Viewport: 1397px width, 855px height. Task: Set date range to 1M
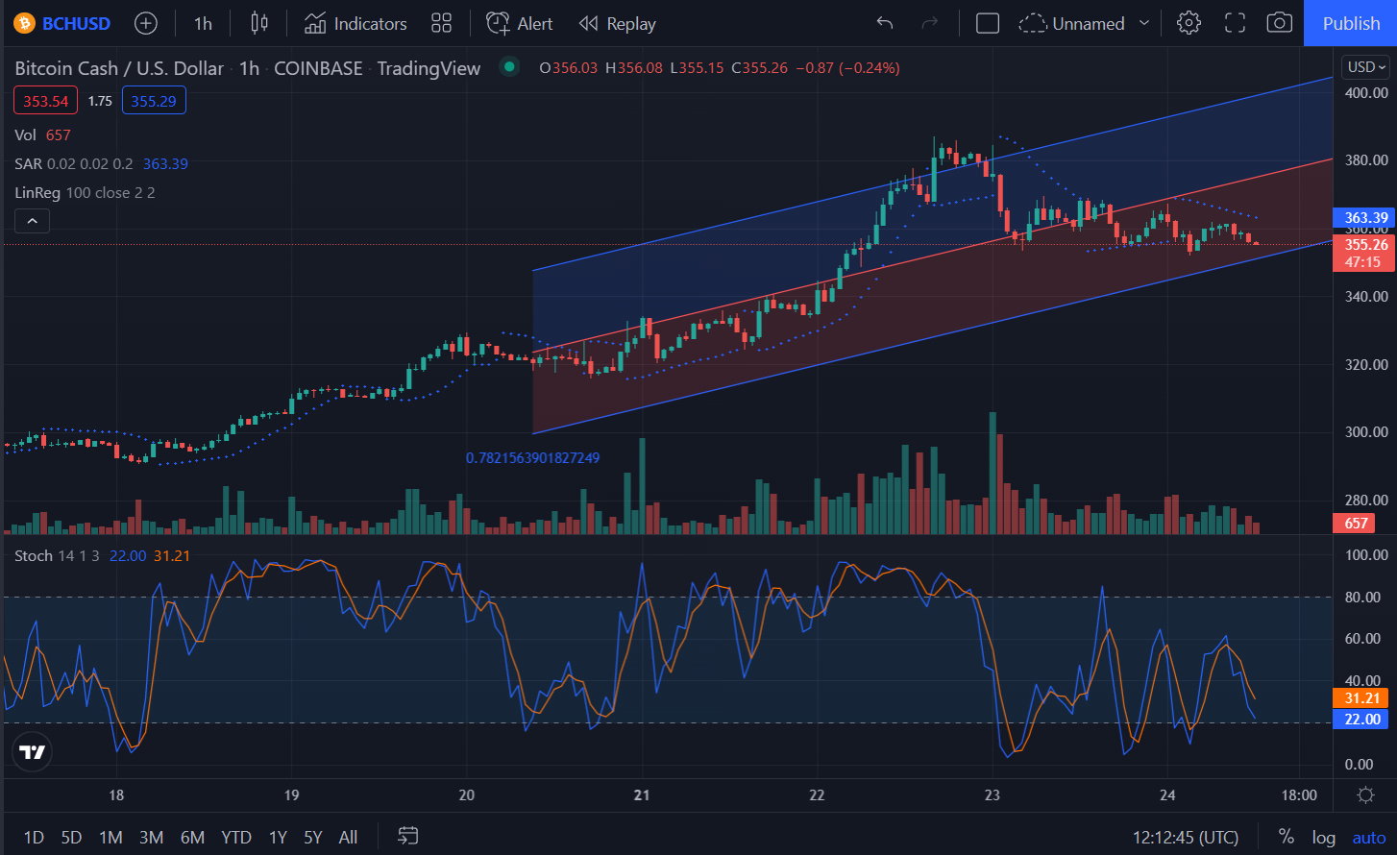(110, 838)
